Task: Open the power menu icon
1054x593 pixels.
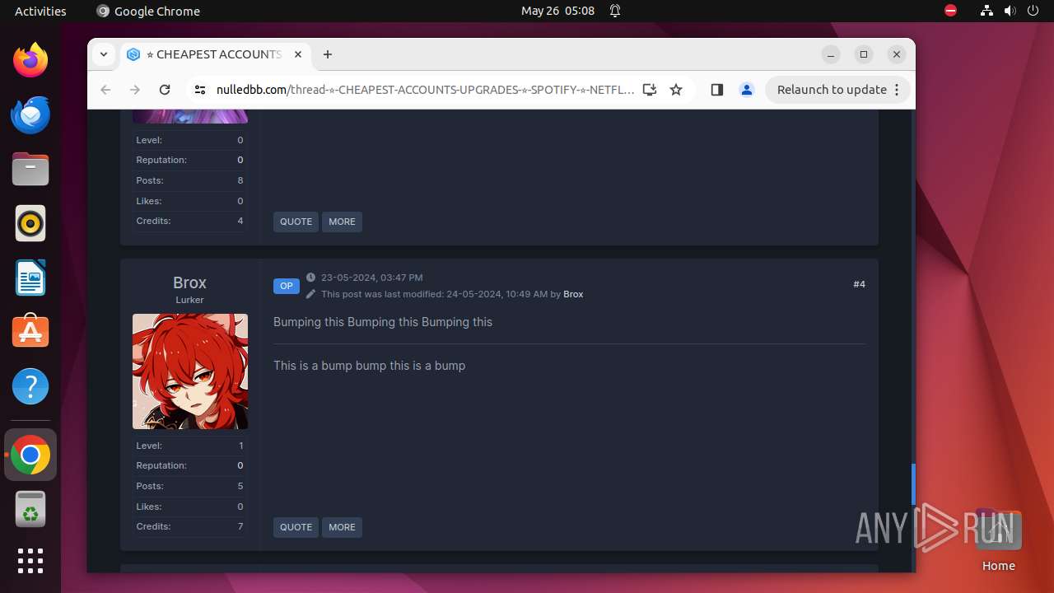Action: tap(1033, 11)
